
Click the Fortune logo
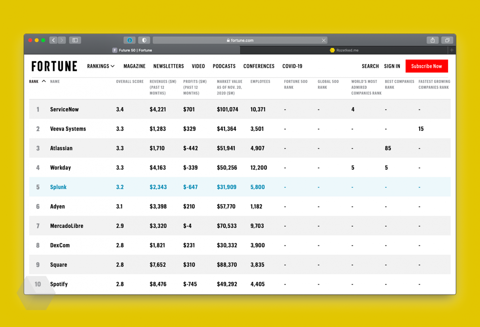coord(54,66)
